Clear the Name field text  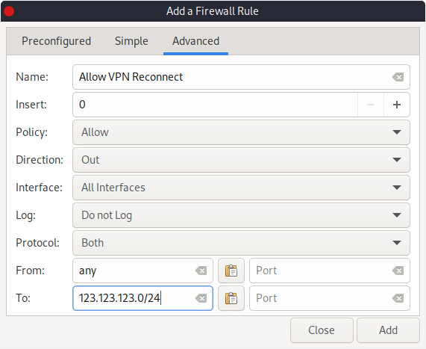point(398,77)
